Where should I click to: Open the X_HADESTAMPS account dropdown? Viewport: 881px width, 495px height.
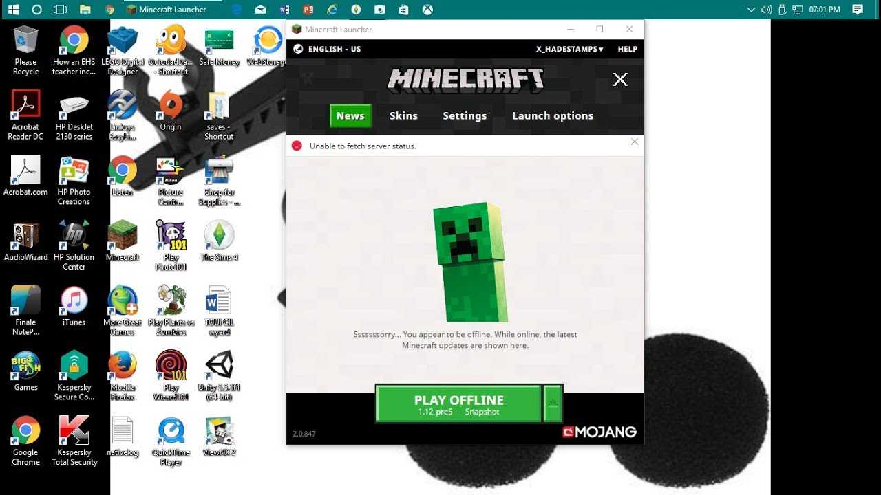[x=570, y=49]
